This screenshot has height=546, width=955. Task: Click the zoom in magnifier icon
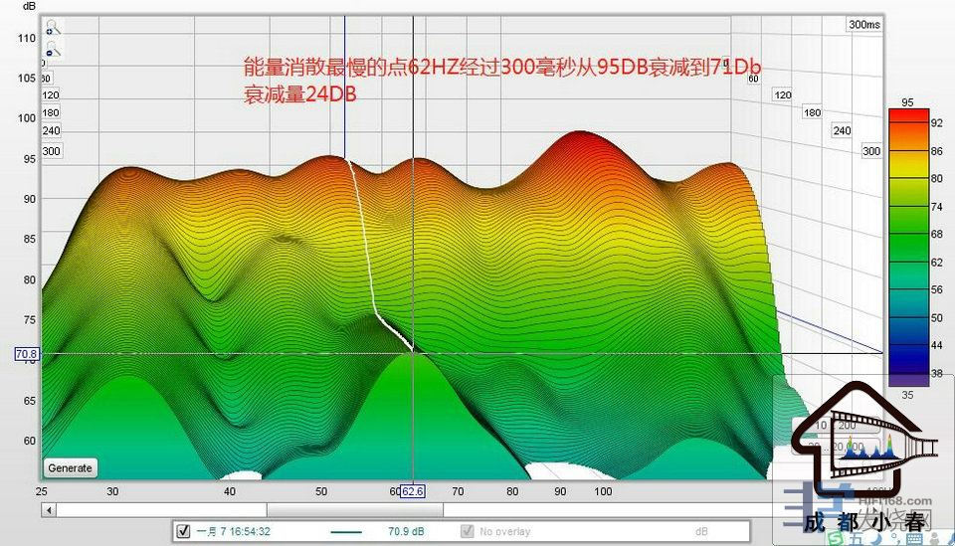[52, 28]
